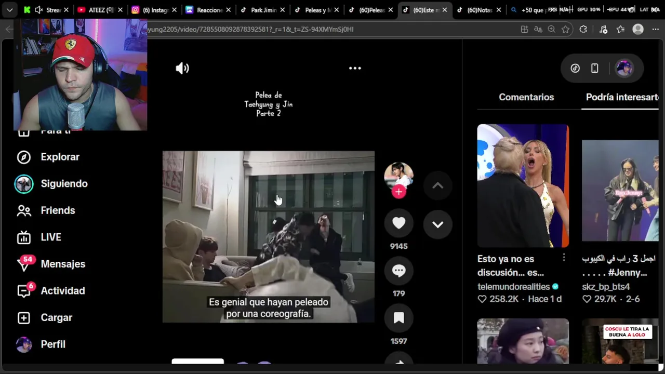The height and width of the screenshot is (374, 665).
Task: Switch to the Podría interesarte tab
Action: coord(622,97)
